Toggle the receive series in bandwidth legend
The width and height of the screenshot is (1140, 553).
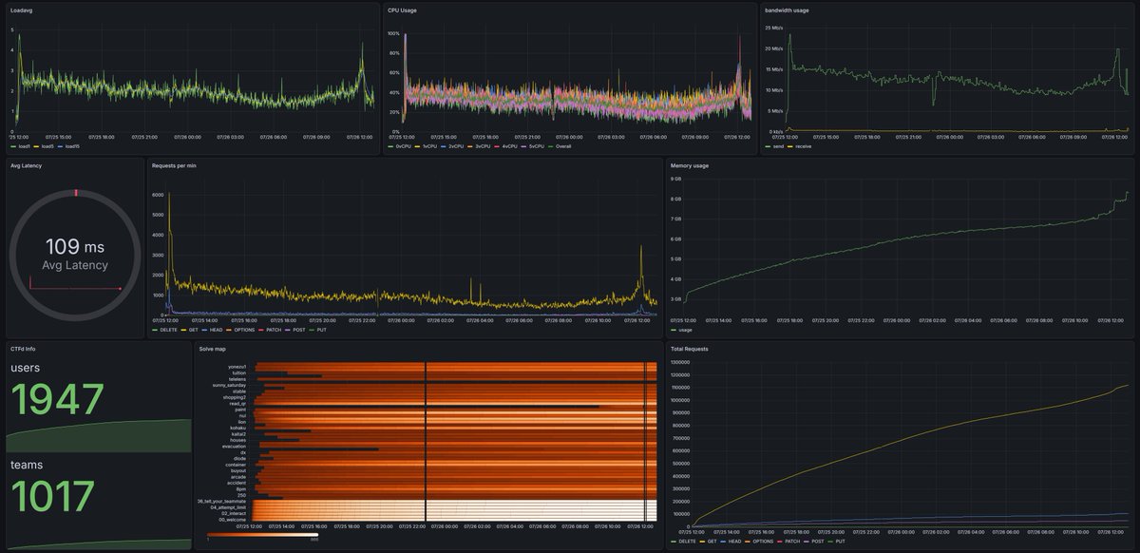(x=806, y=146)
